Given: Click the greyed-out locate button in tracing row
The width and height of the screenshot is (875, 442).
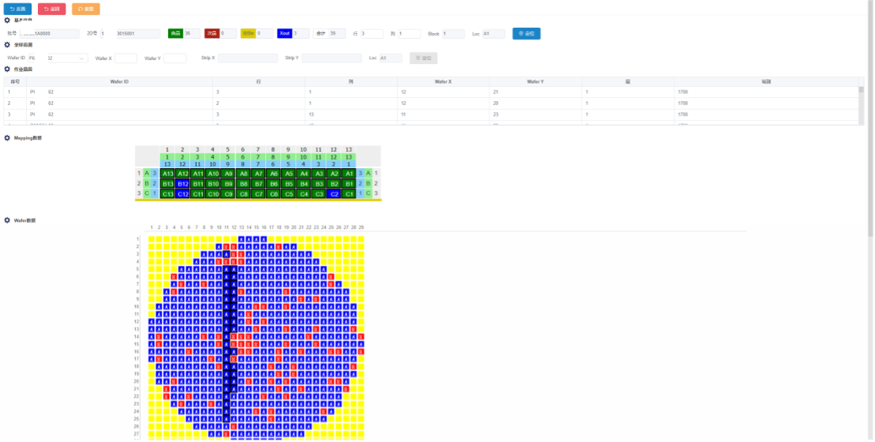Looking at the screenshot, I should pyautogui.click(x=424, y=58).
